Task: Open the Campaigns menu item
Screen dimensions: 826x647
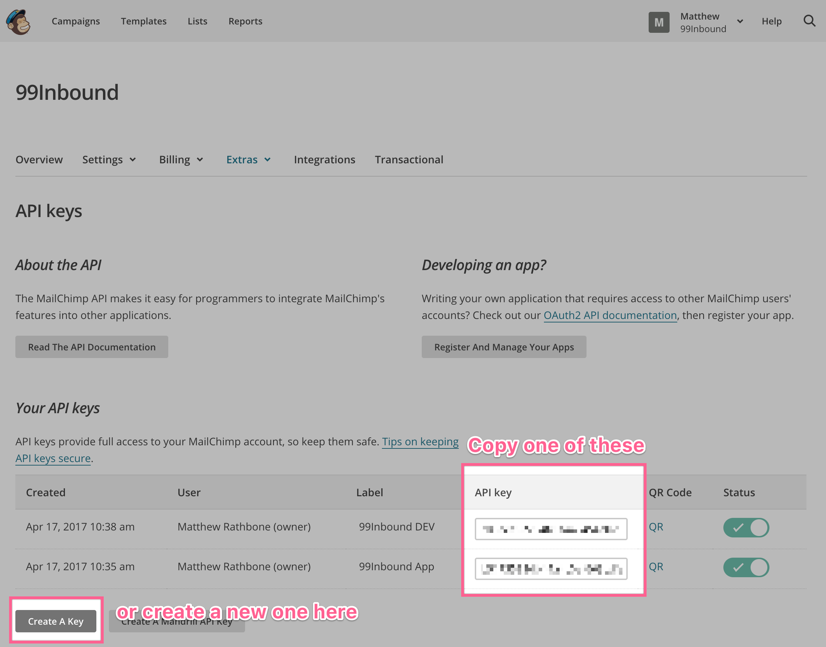Action: pos(76,21)
